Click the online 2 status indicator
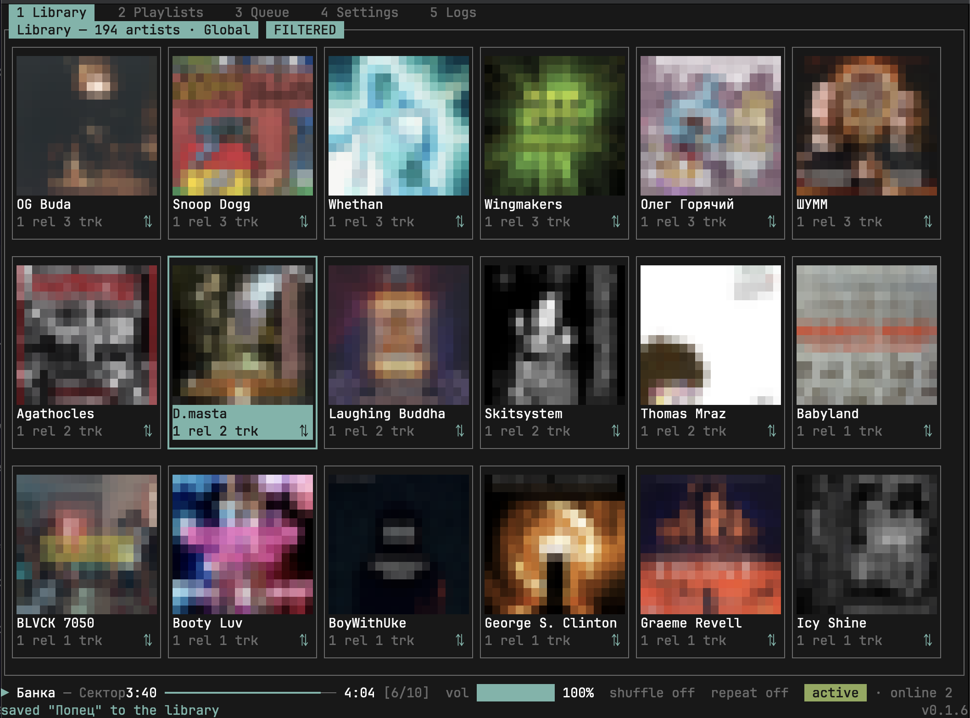This screenshot has height=718, width=970. click(921, 692)
